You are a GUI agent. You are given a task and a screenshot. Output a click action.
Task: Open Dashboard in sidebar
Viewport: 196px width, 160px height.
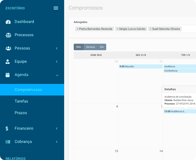point(24,22)
